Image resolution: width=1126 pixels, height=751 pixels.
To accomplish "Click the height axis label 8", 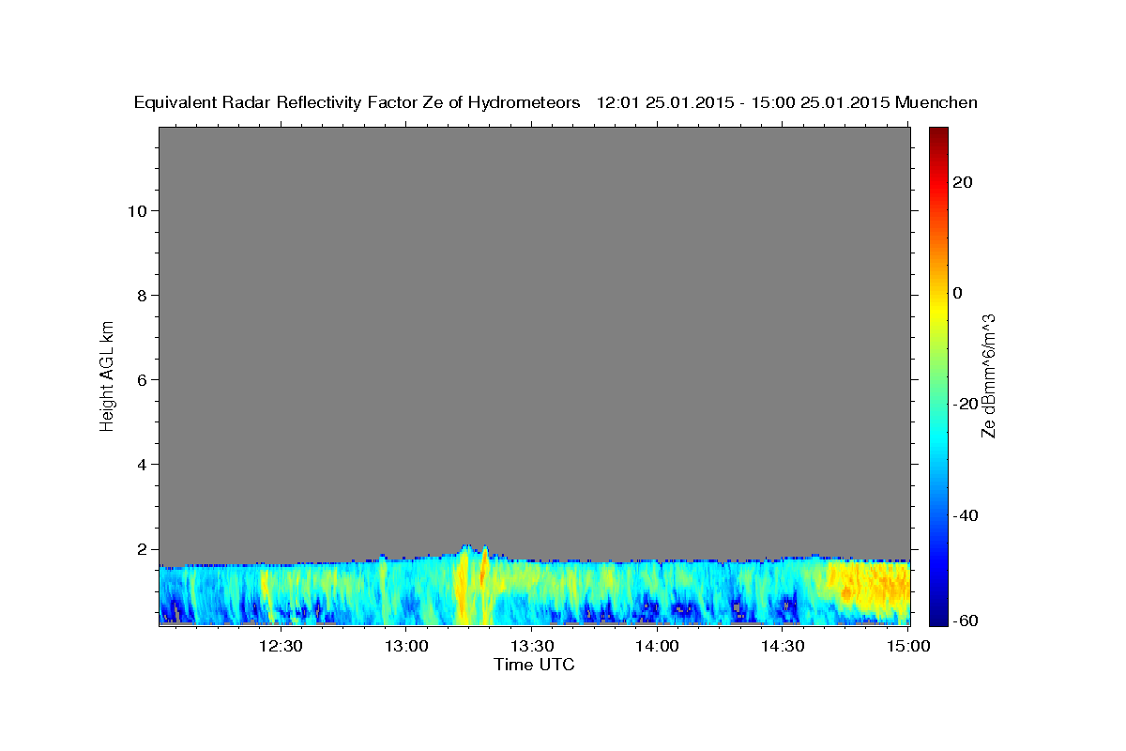I will 141,295.
